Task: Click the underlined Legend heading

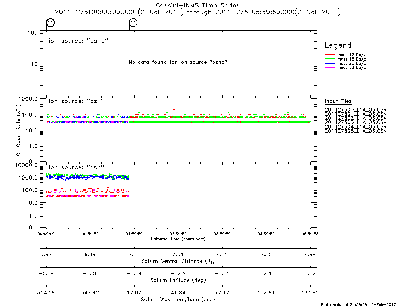Action: pos(338,45)
